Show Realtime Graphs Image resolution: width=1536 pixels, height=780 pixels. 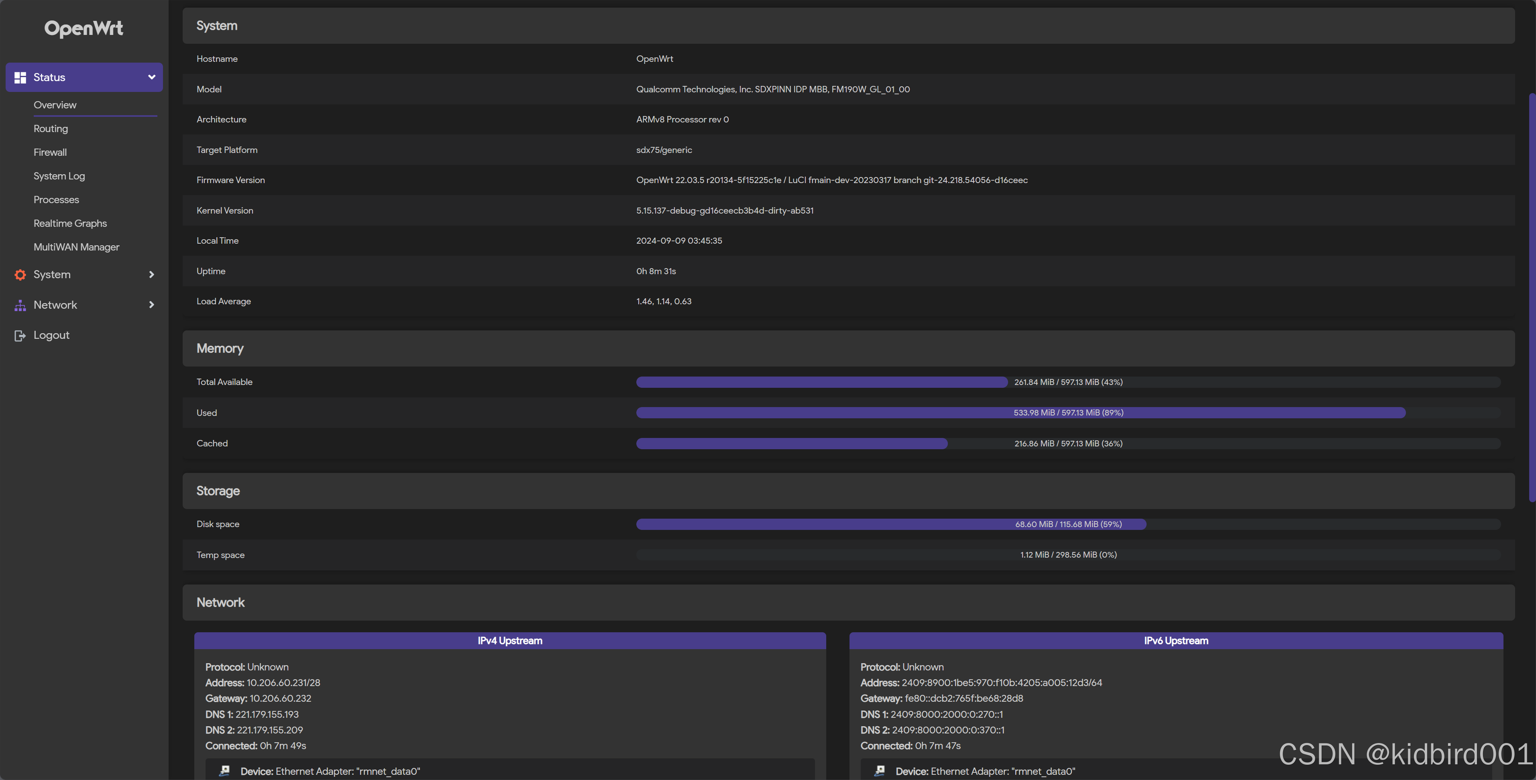[70, 224]
